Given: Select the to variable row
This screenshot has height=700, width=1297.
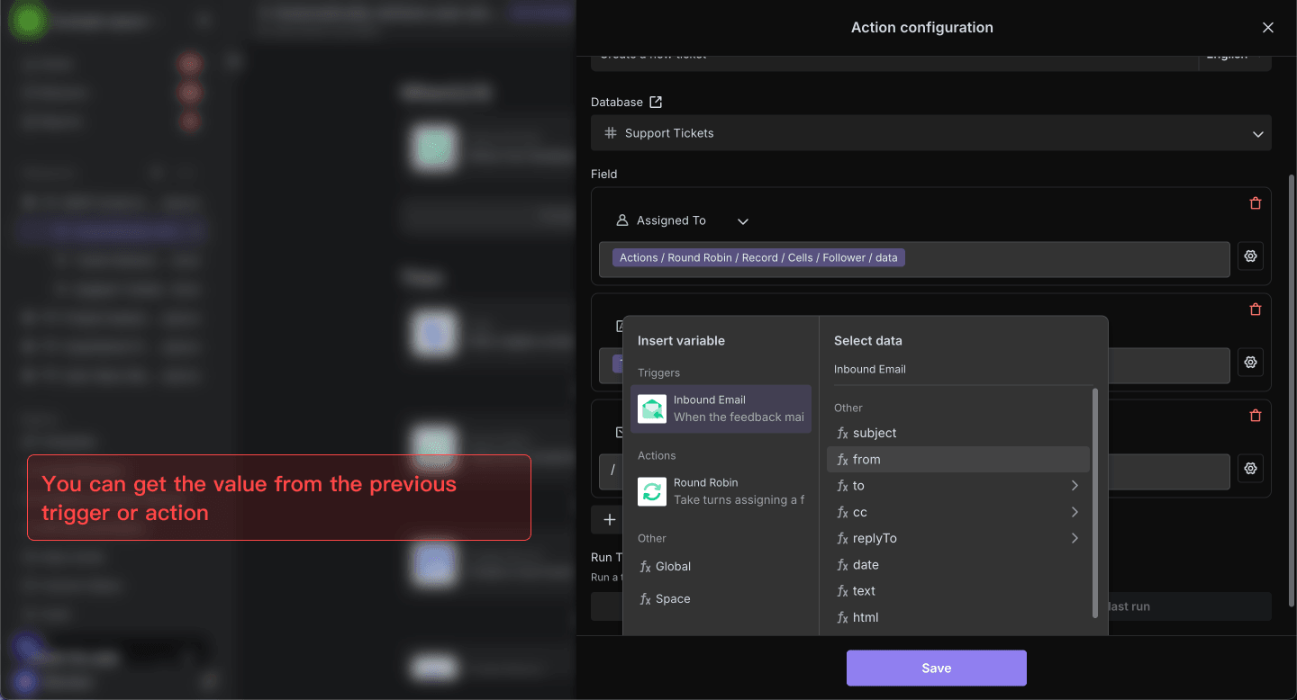Looking at the screenshot, I should point(958,486).
